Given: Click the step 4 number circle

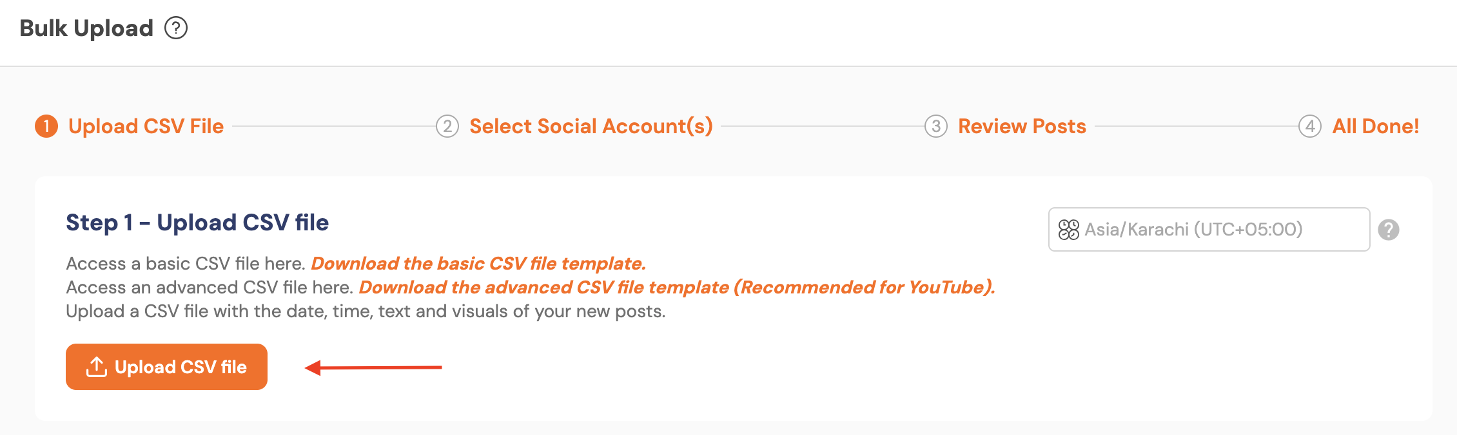Looking at the screenshot, I should click(1309, 126).
